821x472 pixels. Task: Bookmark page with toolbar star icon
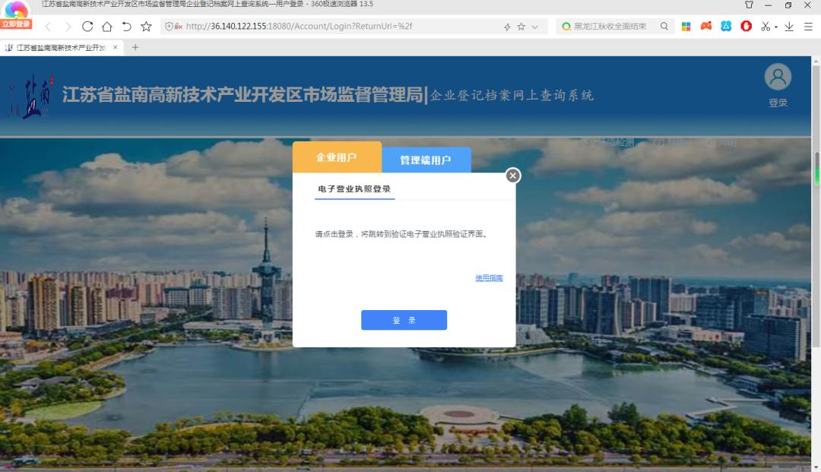pyautogui.click(x=146, y=26)
